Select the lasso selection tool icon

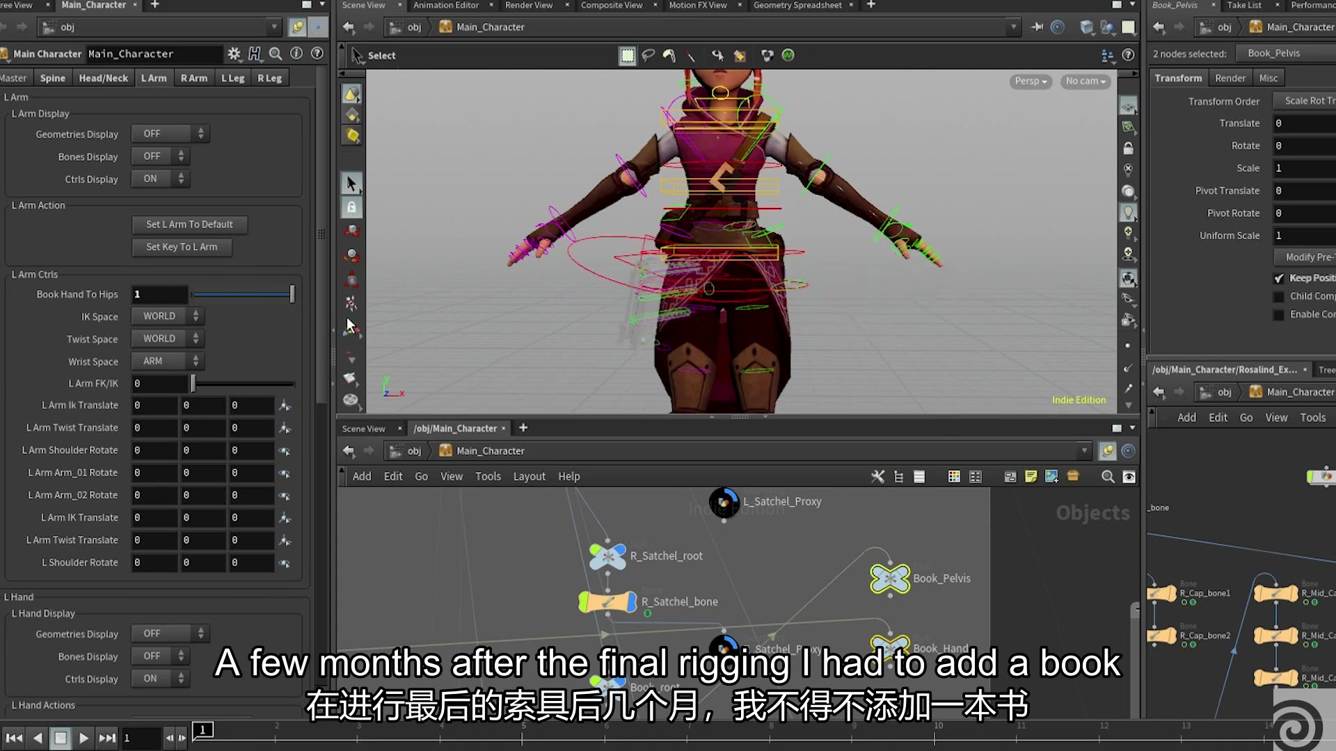point(648,56)
